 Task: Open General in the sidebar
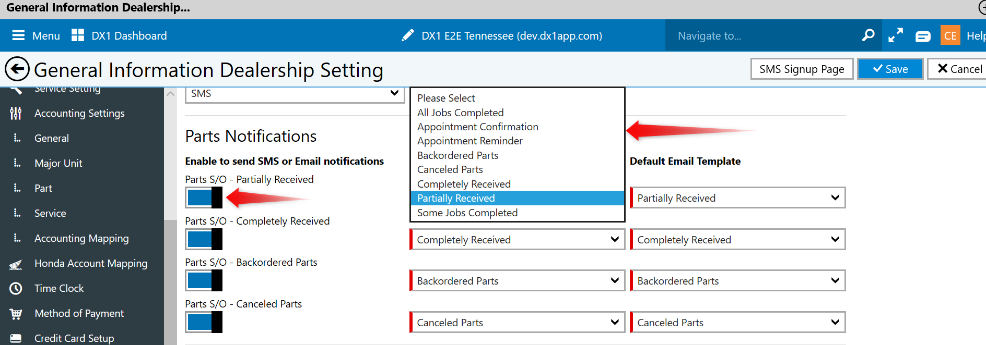[52, 138]
